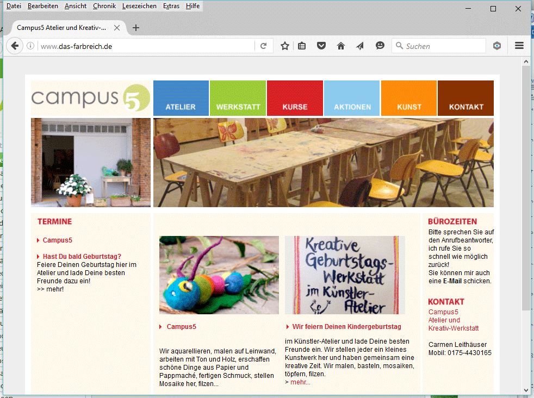Reload the current page
534x398 pixels.
(x=263, y=46)
